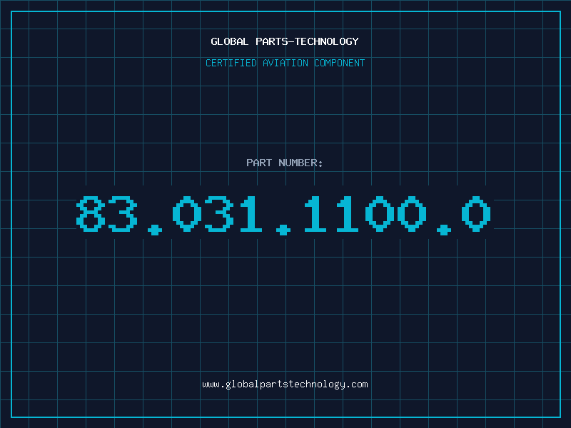Select the CERTIFIED AVIATION COMPONENT subtitle

(x=285, y=63)
